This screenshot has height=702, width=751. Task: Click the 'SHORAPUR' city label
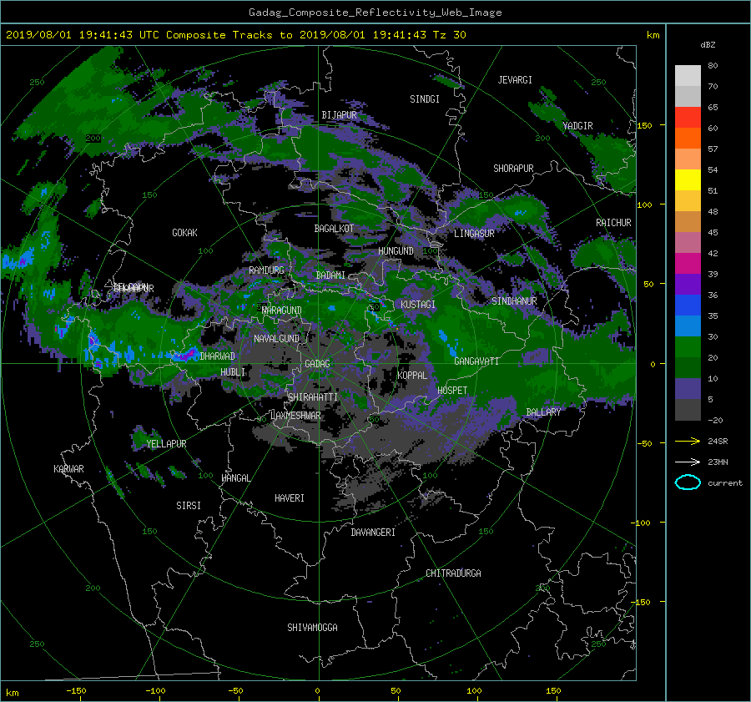click(x=513, y=169)
